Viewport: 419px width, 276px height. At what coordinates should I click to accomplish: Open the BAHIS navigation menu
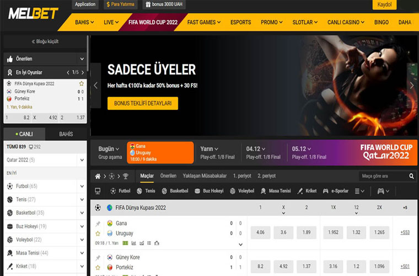pyautogui.click(x=84, y=23)
